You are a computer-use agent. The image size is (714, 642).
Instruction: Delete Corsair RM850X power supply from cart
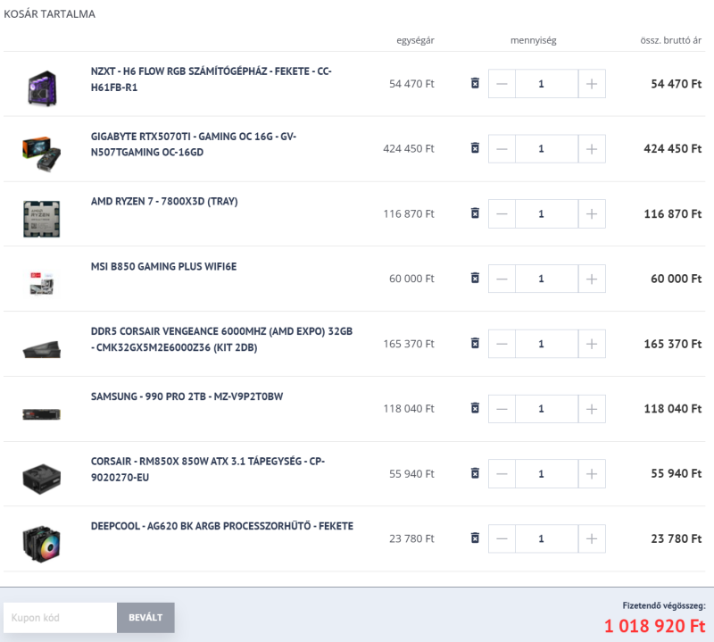(x=475, y=473)
